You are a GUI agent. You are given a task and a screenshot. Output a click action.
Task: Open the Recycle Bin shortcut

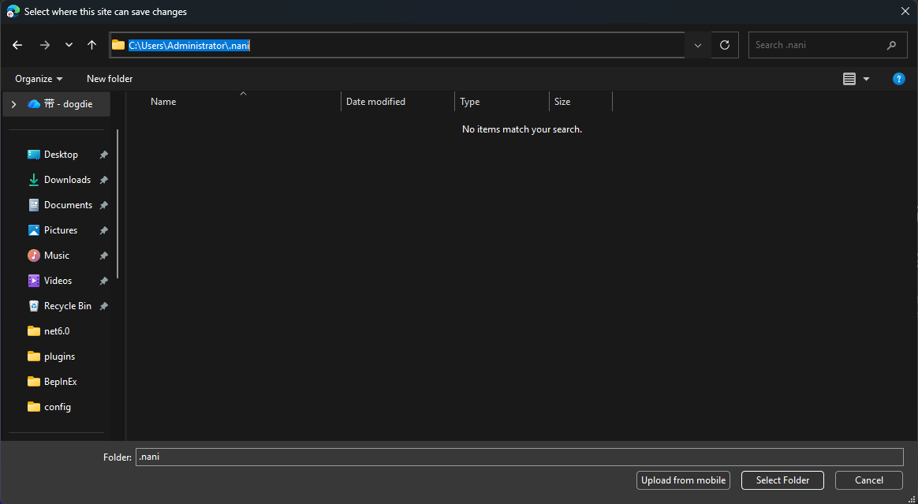[x=67, y=306]
